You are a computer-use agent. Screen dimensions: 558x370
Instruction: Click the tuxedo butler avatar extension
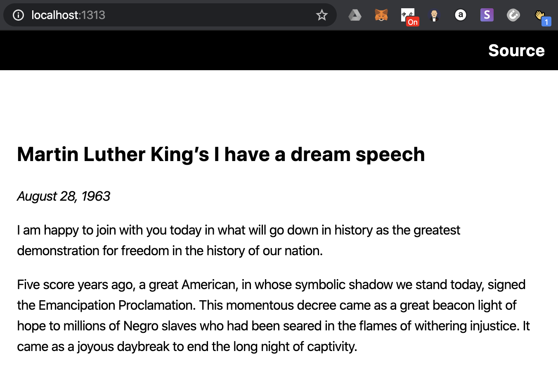[434, 15]
